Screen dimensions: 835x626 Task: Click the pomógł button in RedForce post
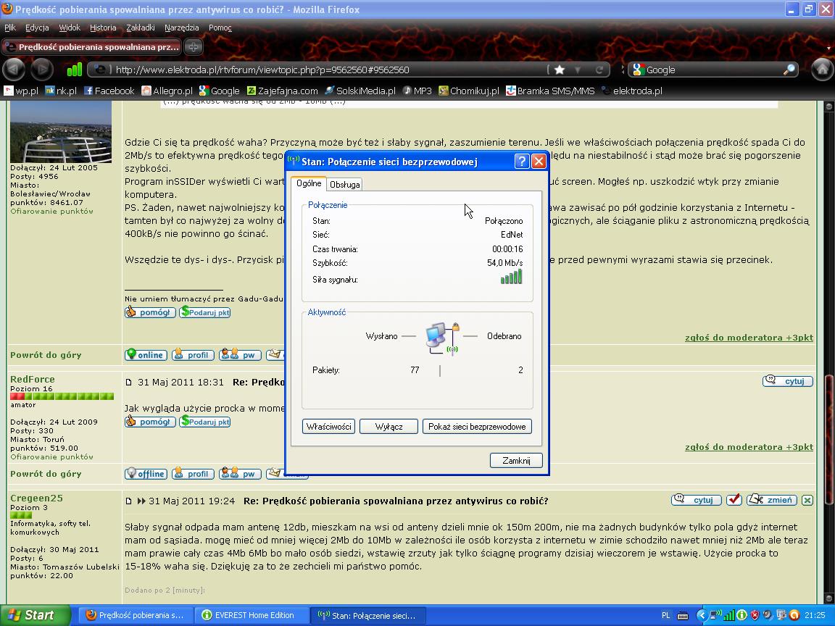(x=150, y=422)
